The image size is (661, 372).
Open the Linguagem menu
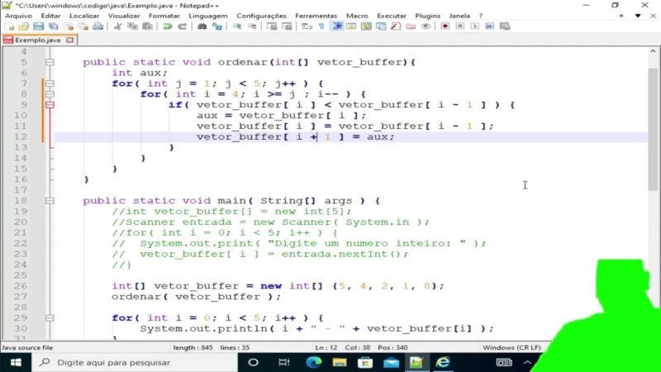point(208,16)
